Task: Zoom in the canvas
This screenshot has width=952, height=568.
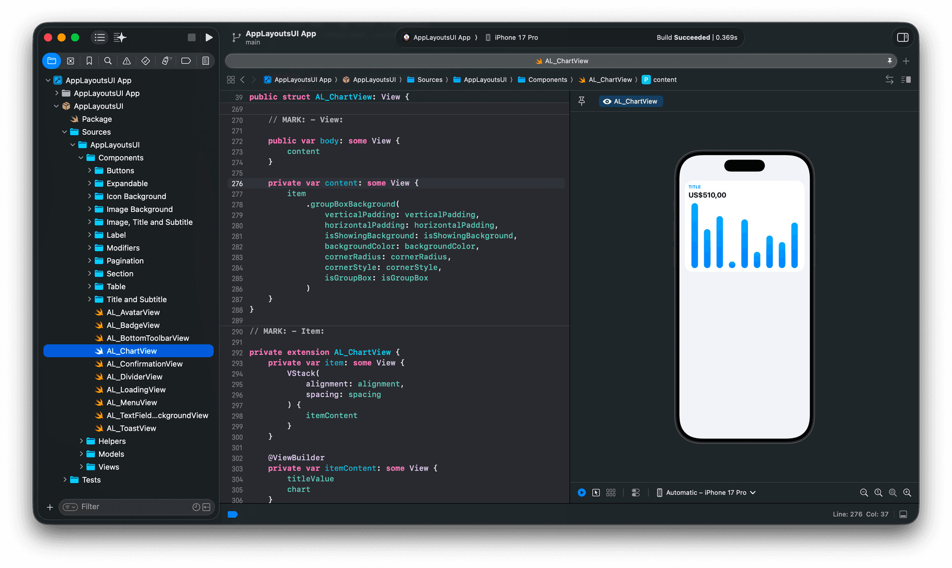Action: [x=907, y=493]
